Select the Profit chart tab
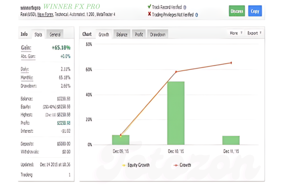Viewport: 284px width, 189px height. (139, 34)
